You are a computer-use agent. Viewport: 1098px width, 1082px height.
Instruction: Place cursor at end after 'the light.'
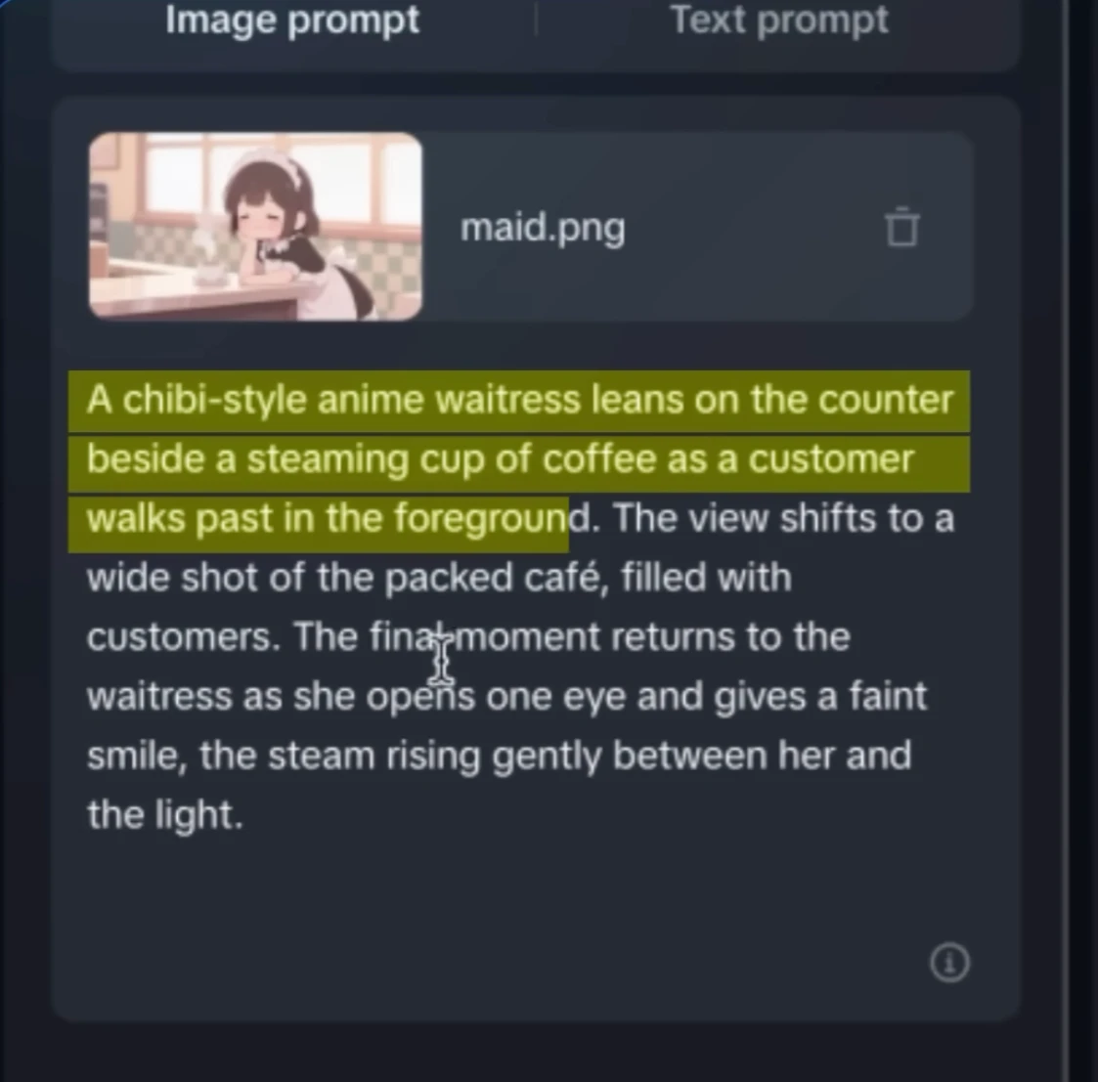coord(243,815)
